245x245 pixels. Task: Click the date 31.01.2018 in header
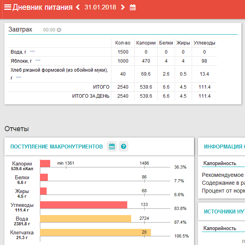click(x=100, y=7)
